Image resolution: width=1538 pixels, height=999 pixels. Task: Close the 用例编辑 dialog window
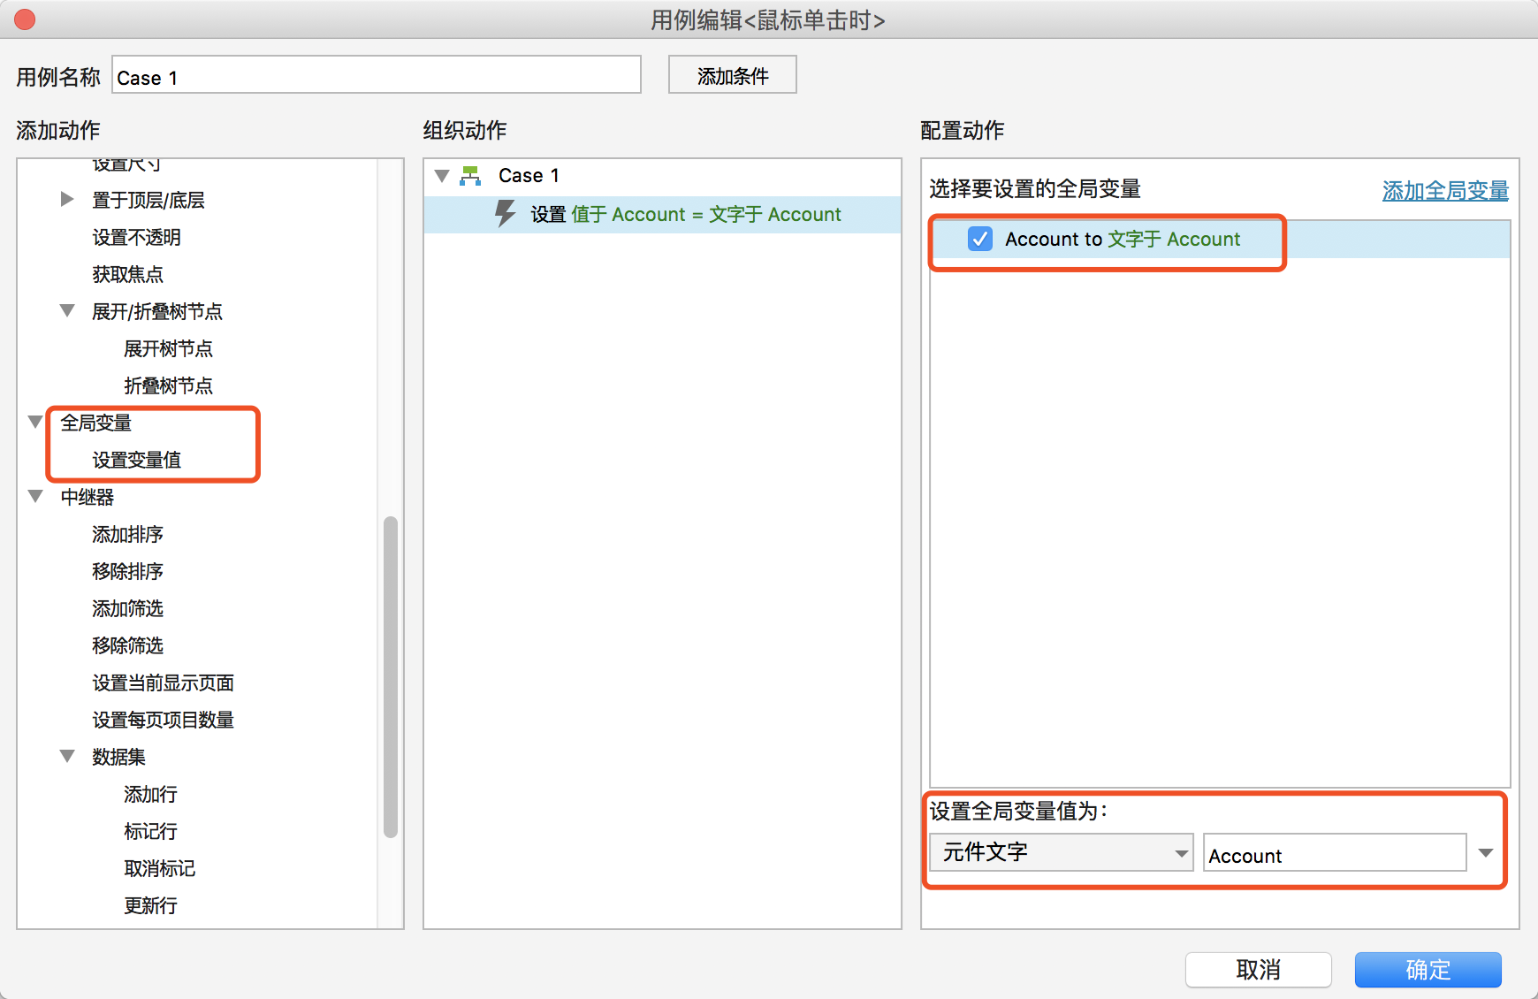(25, 19)
